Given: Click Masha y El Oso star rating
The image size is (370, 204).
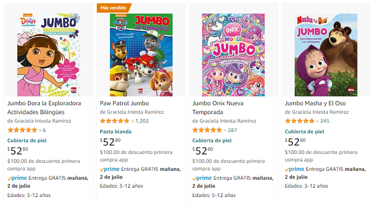Looking at the screenshot, I should (x=299, y=121).
